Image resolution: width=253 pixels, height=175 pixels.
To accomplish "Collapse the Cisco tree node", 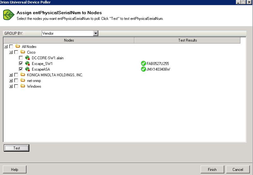I will (11, 52).
